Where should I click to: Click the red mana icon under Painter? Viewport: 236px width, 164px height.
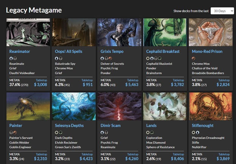tap(15, 133)
